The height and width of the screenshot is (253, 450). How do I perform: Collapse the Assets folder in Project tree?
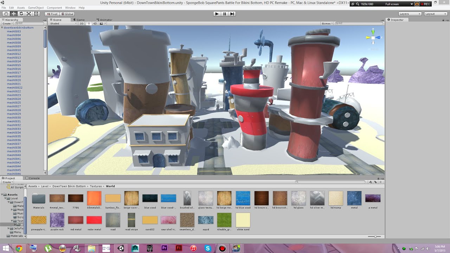2,195
